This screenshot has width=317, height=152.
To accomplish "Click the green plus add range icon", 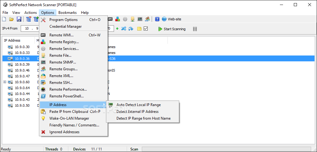I will tap(117, 29).
